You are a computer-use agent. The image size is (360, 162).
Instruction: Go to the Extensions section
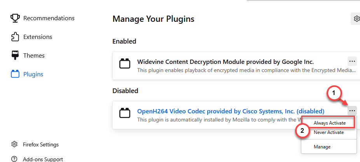click(x=38, y=37)
